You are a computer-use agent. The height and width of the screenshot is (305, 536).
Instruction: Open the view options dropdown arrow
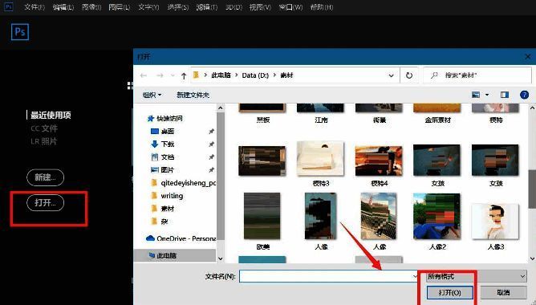point(487,95)
